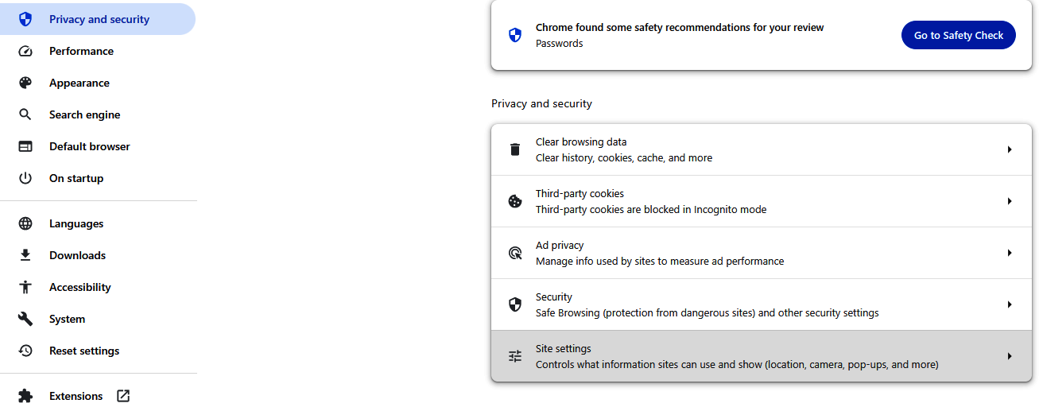Screen dimensions: 1039x411
Task: Click the Accessibility person icon
Action: pos(25,287)
